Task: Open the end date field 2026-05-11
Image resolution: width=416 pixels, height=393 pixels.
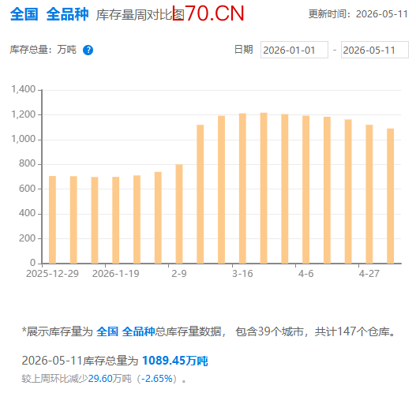Action: coord(375,50)
